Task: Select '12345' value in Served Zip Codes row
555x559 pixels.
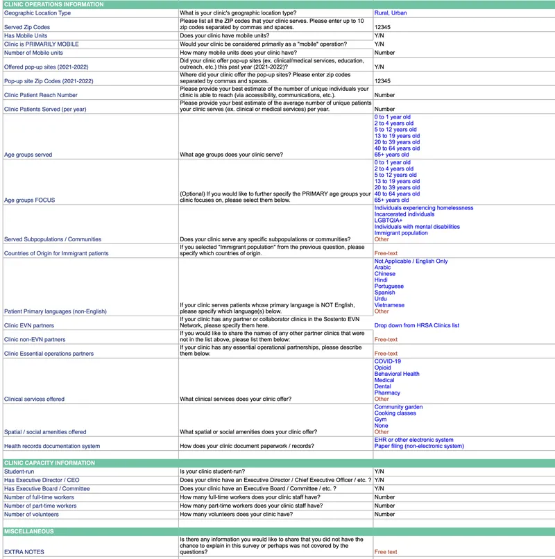Action: click(382, 27)
